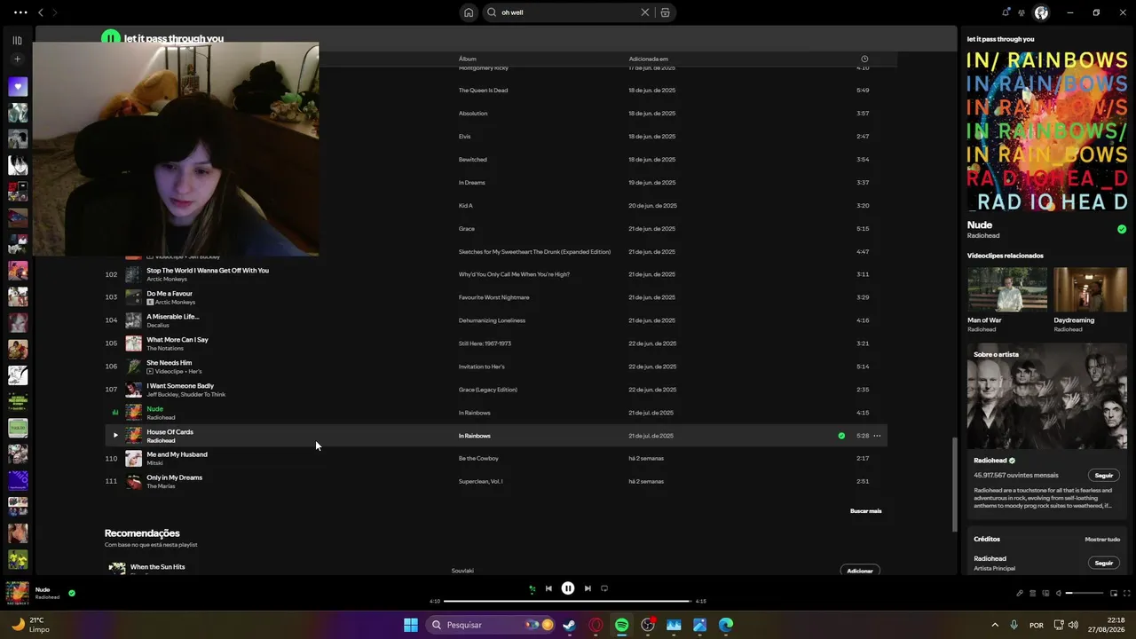Sort tracks by Adicionada em column
This screenshot has width=1136, height=639.
[649, 59]
